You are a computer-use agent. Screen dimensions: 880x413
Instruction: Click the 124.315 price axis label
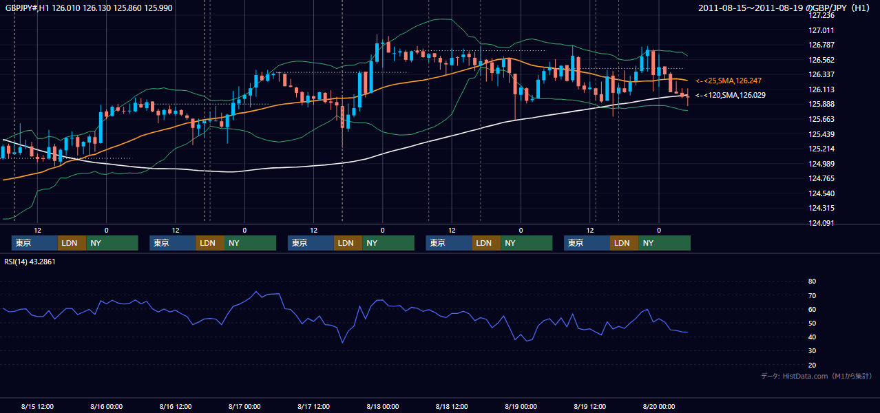click(821, 209)
